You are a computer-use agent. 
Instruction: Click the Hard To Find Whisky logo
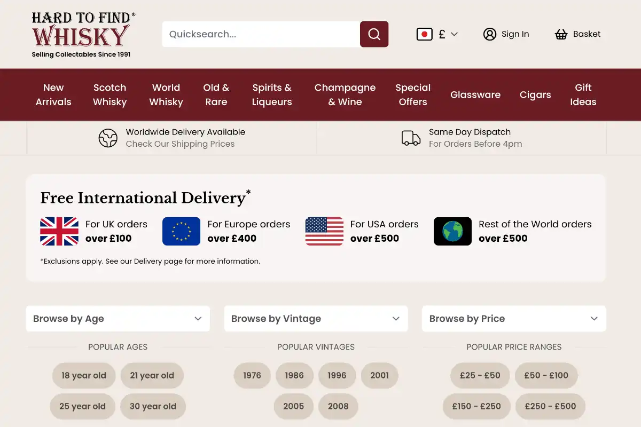83,35
